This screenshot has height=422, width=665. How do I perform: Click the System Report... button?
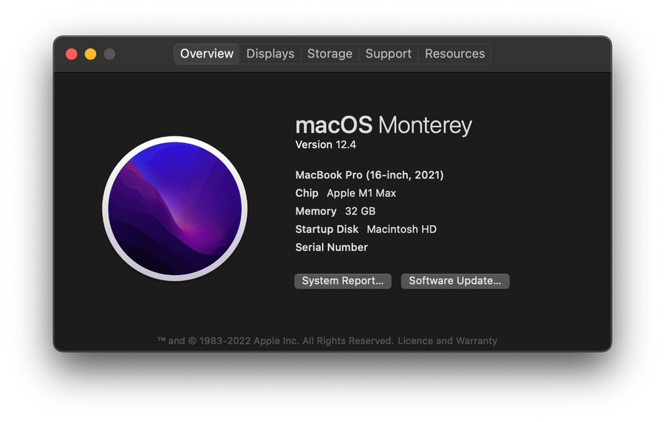click(343, 281)
